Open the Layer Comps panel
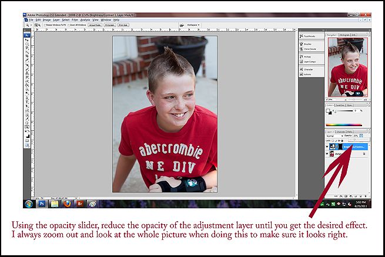Image resolution: width=385 pixels, height=257 pixels. click(311, 62)
